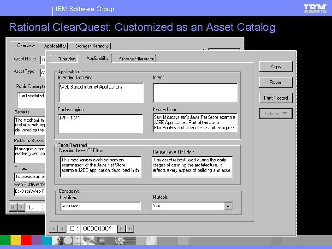Go to first record in front window

[53, 229]
